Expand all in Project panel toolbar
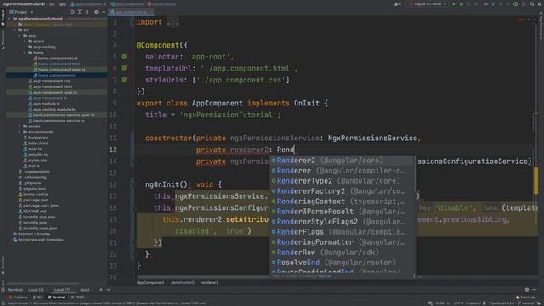 79,12
